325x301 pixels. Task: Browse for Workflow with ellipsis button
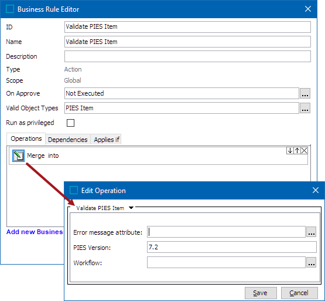pos(311,262)
